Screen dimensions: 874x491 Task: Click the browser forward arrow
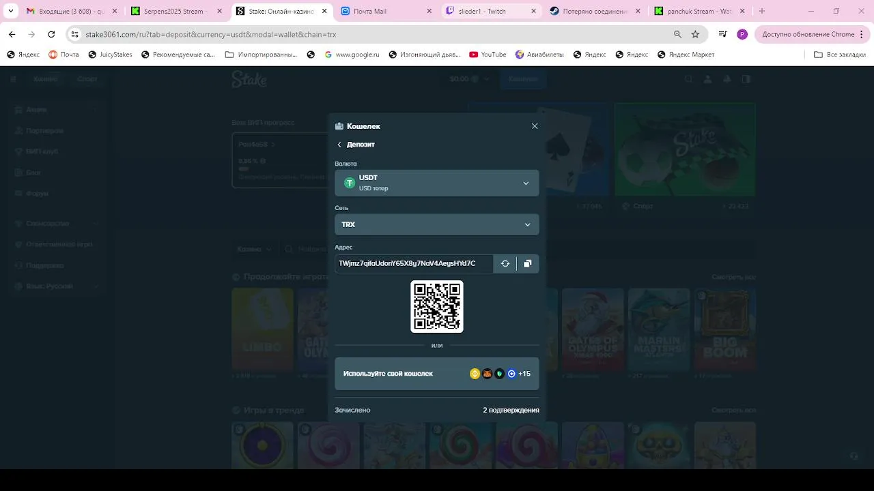pyautogui.click(x=31, y=34)
